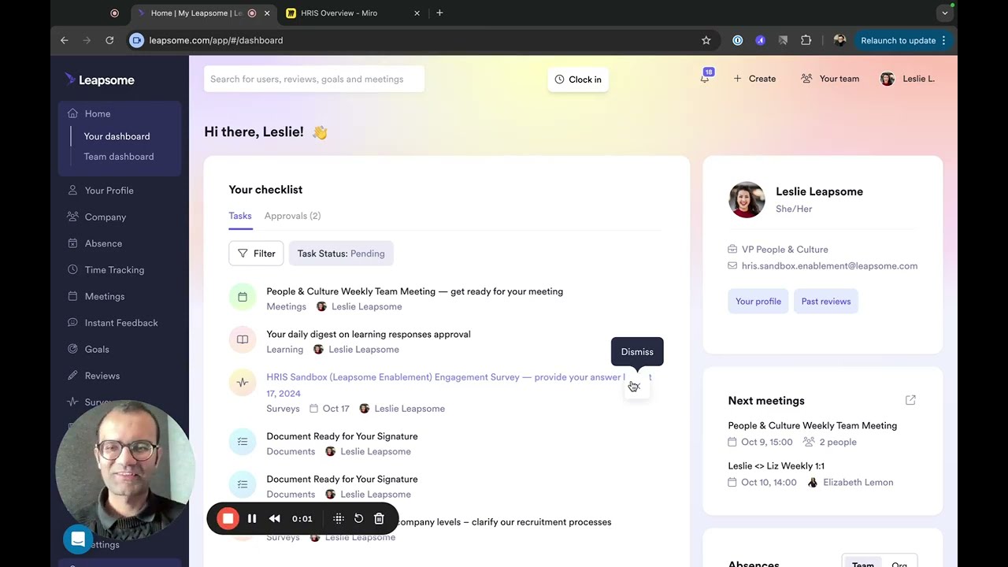
Task: Switch to HRIS Overview - Miro tab
Action: click(x=353, y=13)
